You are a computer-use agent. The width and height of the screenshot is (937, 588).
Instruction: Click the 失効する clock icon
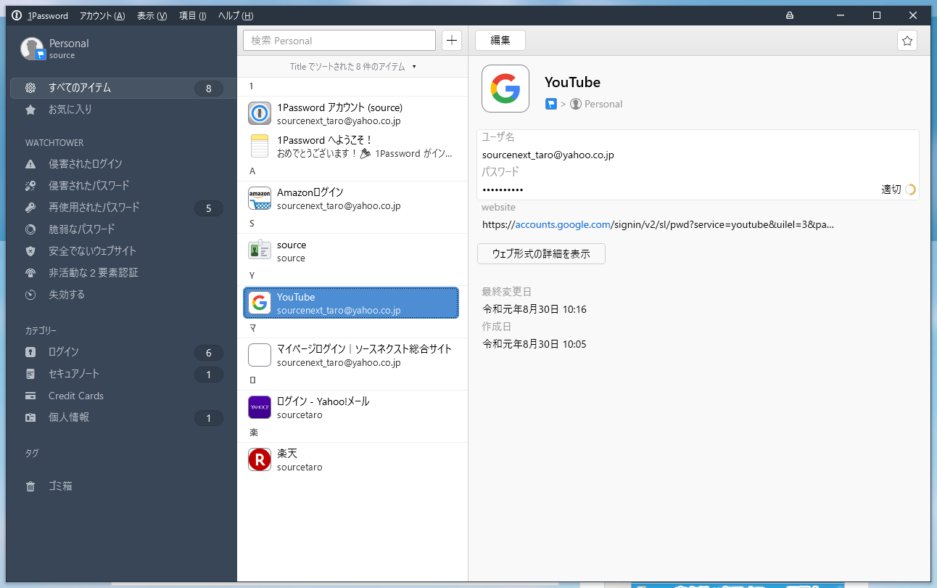click(x=30, y=295)
